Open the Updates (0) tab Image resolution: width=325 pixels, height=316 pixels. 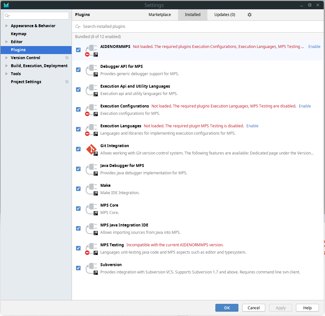(x=225, y=15)
